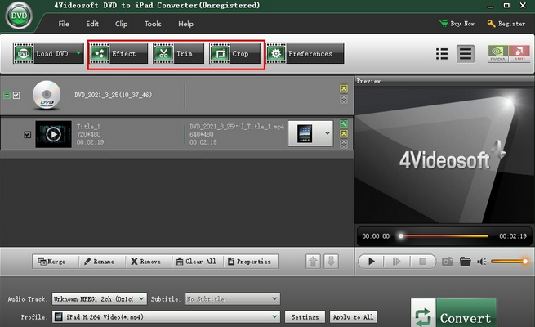Adjust the volume slider

point(510,262)
